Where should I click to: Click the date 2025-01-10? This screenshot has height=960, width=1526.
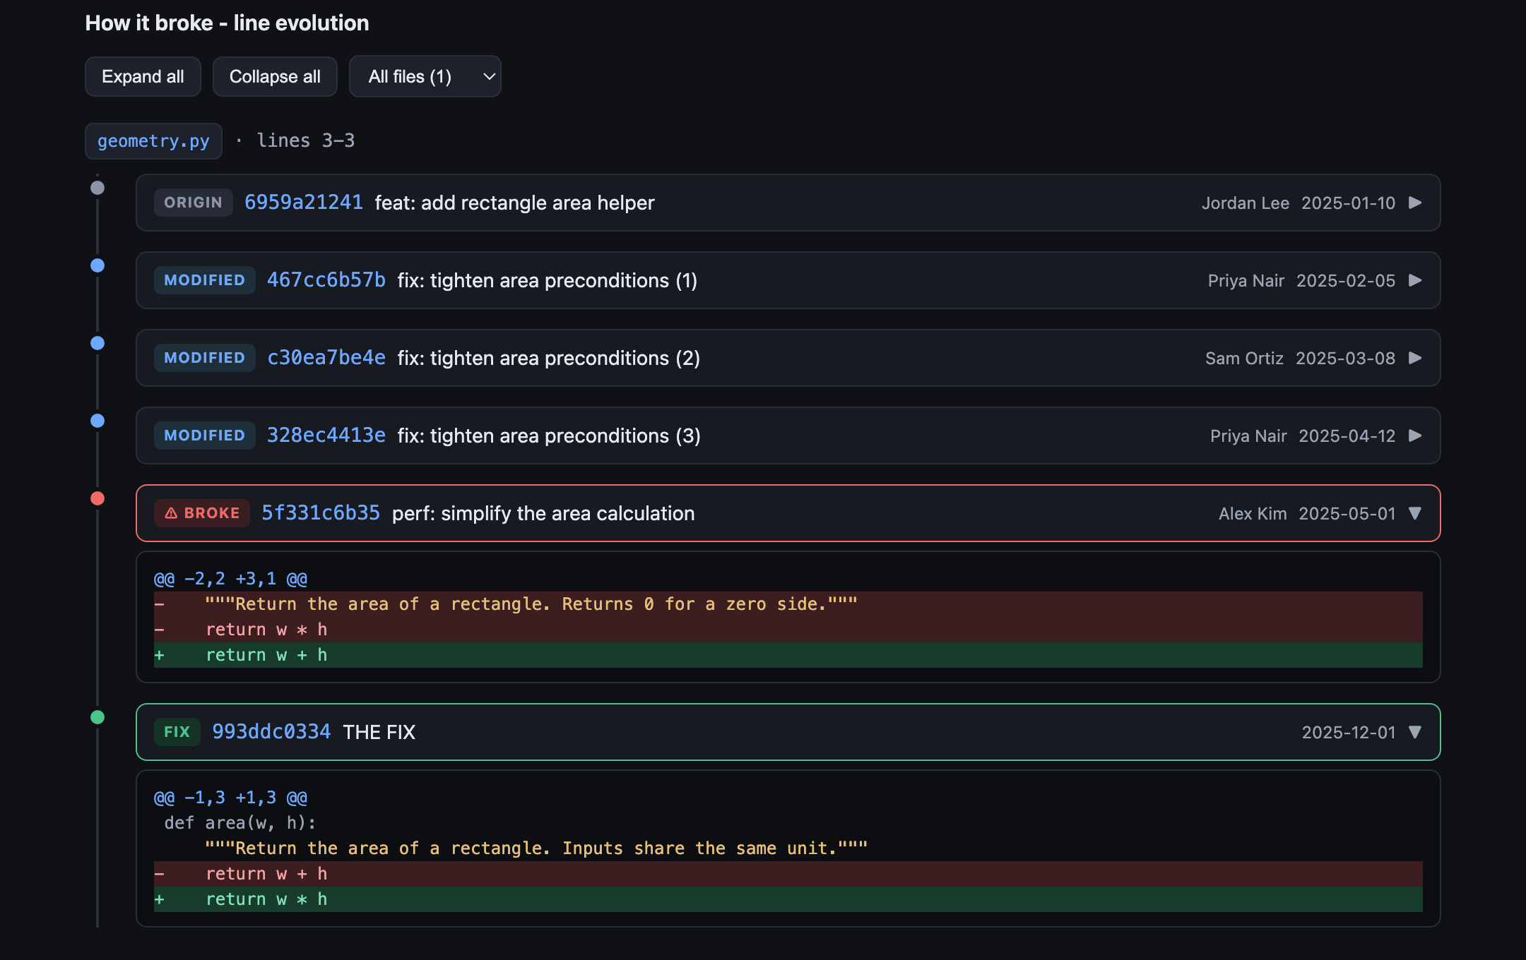click(x=1348, y=203)
